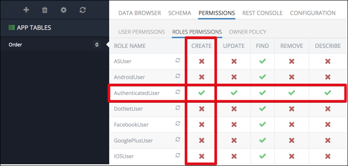Click the refresh icon in sidebar toolbar
348x166 pixels.
83,10
